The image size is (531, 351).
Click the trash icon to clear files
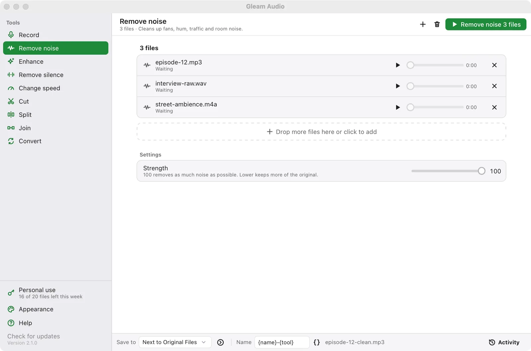click(437, 24)
